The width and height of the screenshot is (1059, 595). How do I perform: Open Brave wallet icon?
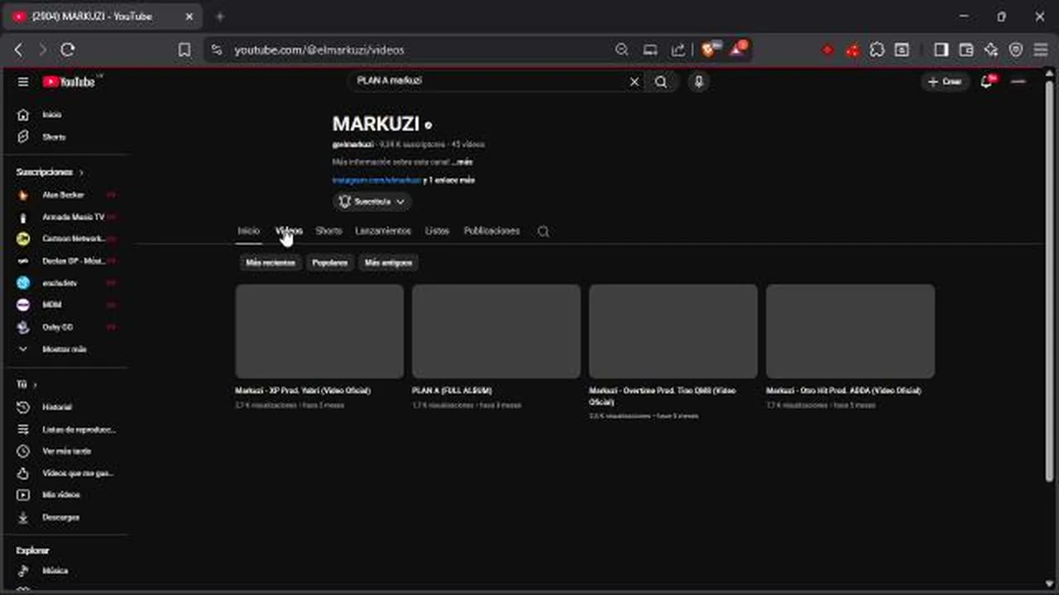(x=966, y=50)
